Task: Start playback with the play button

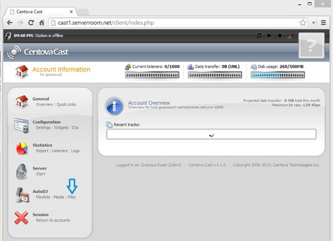Action: click(270, 36)
